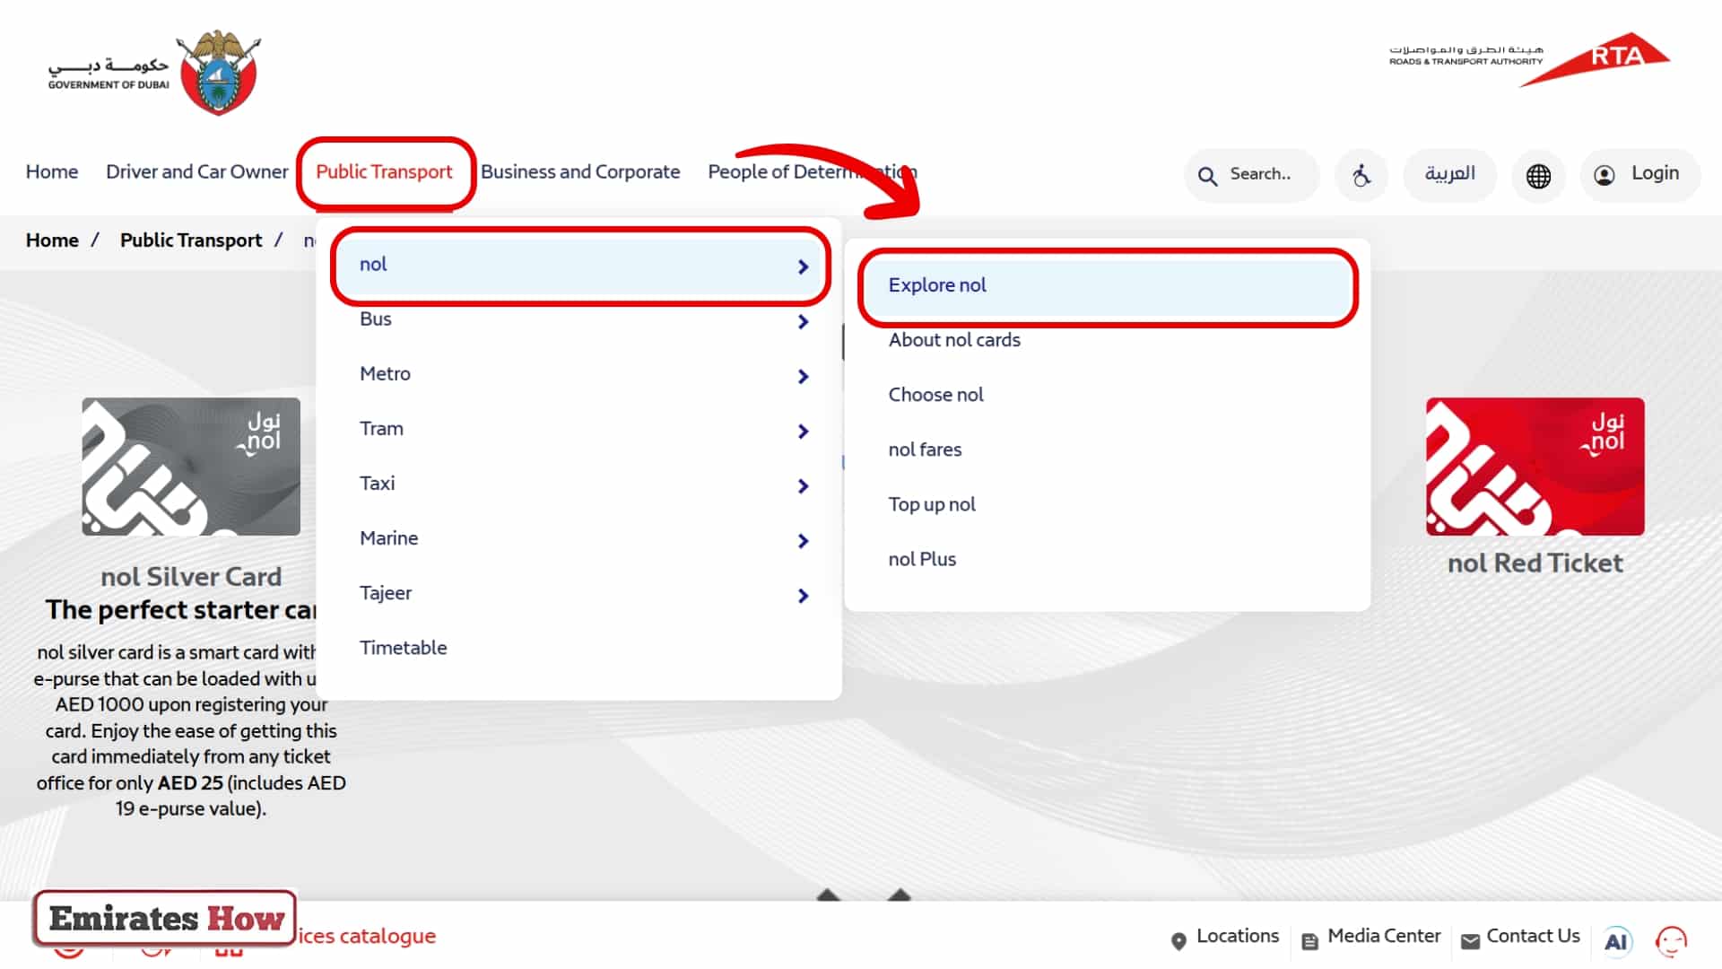Click the nol Silver Card image

point(191,467)
